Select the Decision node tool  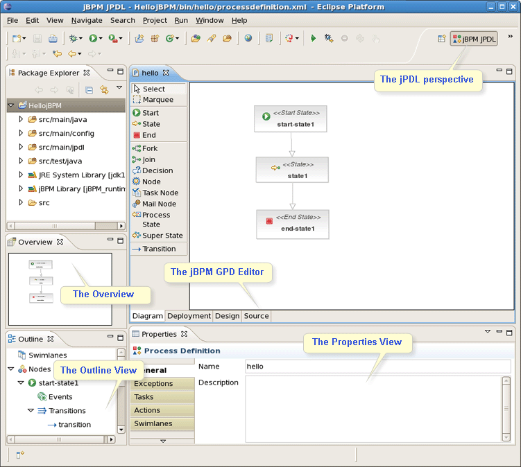(157, 170)
